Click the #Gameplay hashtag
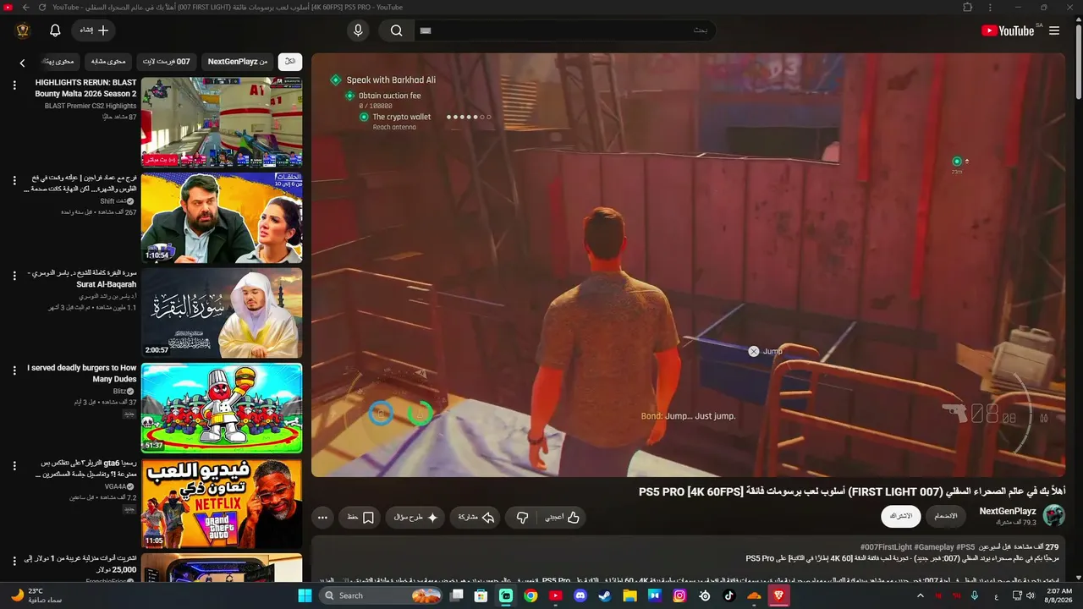This screenshot has height=609, width=1083. 933,547
